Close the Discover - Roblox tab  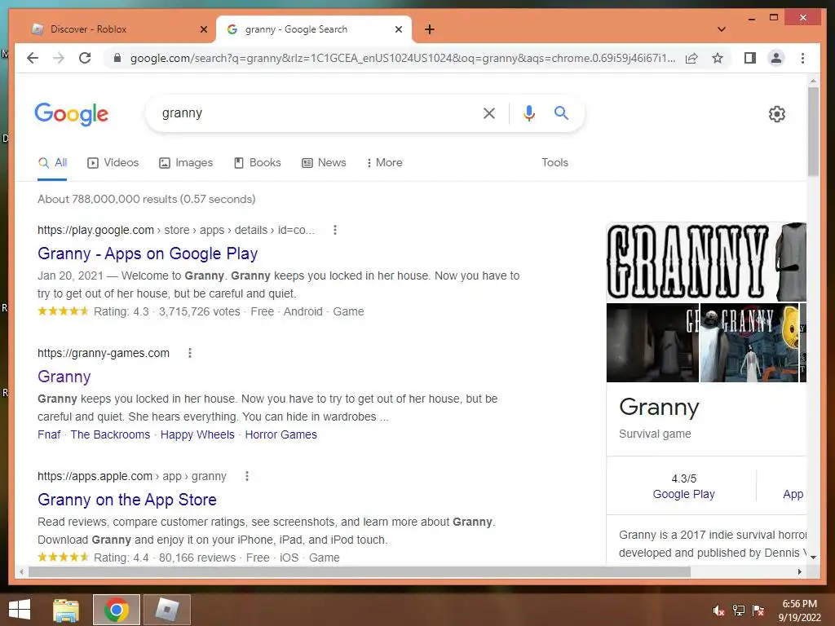(203, 29)
